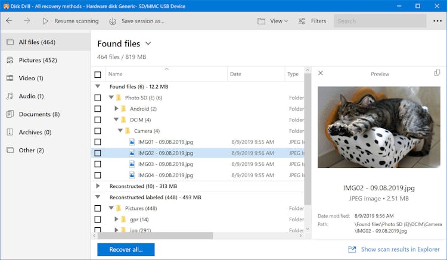Click the gpr folder icon
This screenshot has width=447, height=260.
pos(124,220)
